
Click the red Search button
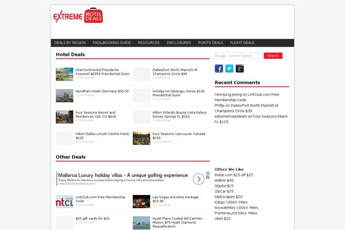pyautogui.click(x=273, y=56)
